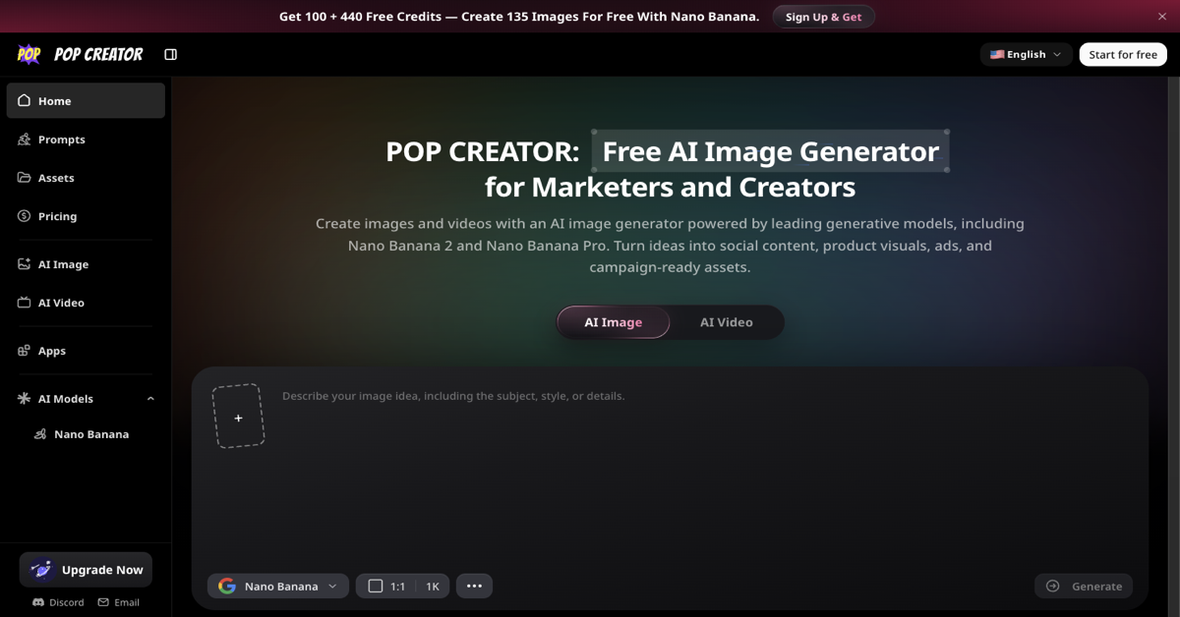Collapse the AI Models section
The image size is (1180, 617).
click(86, 399)
